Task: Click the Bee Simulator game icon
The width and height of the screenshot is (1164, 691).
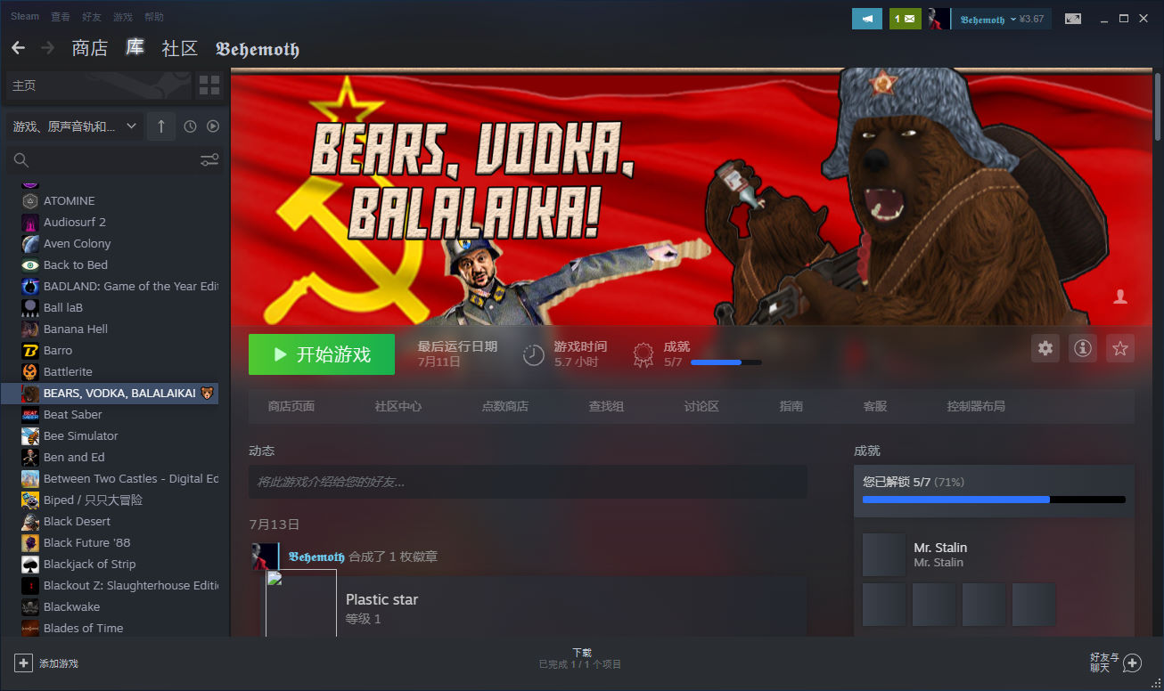Action: click(x=30, y=435)
